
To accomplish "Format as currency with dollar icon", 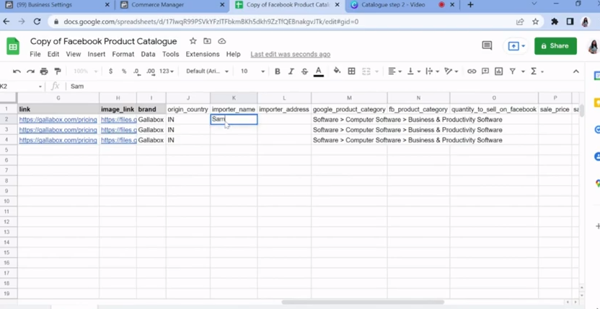I will tap(110, 71).
